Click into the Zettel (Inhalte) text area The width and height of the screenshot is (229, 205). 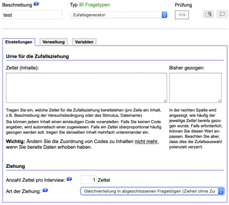click(x=87, y=88)
